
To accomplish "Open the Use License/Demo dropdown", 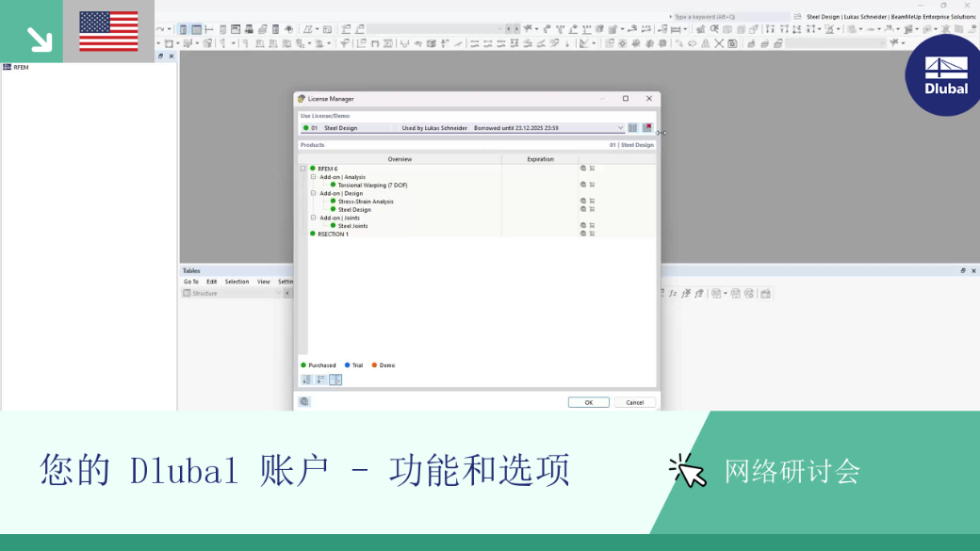I will (x=620, y=128).
